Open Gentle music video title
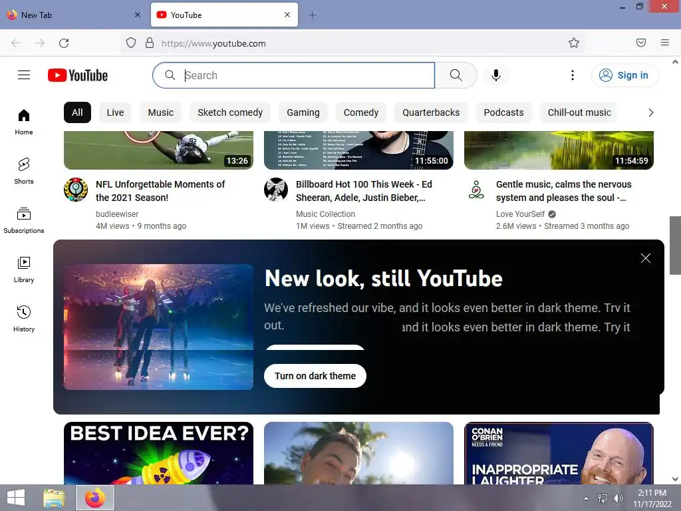681x511 pixels. click(x=564, y=191)
